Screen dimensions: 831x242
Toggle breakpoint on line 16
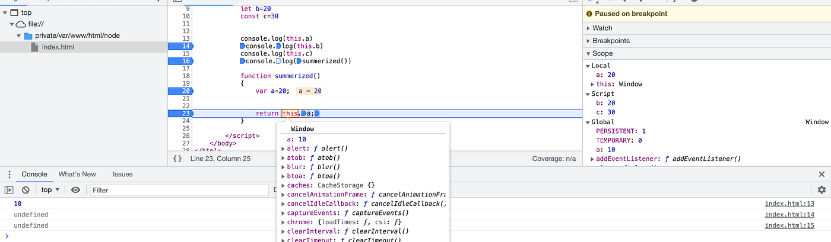click(x=180, y=61)
